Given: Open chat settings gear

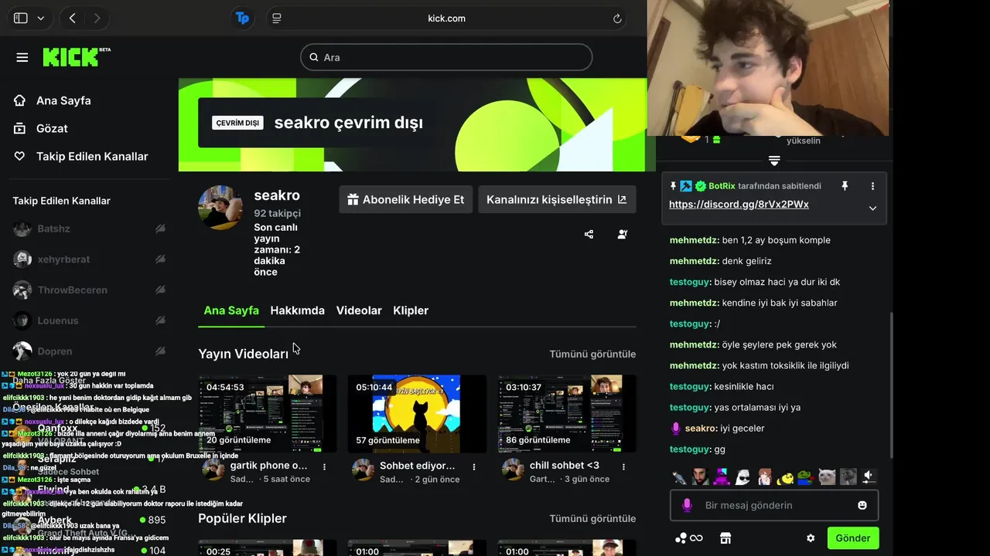Looking at the screenshot, I should 811,538.
